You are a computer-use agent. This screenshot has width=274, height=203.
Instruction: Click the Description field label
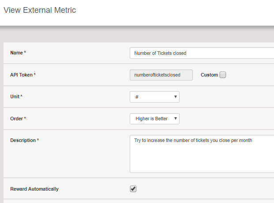pos(25,140)
